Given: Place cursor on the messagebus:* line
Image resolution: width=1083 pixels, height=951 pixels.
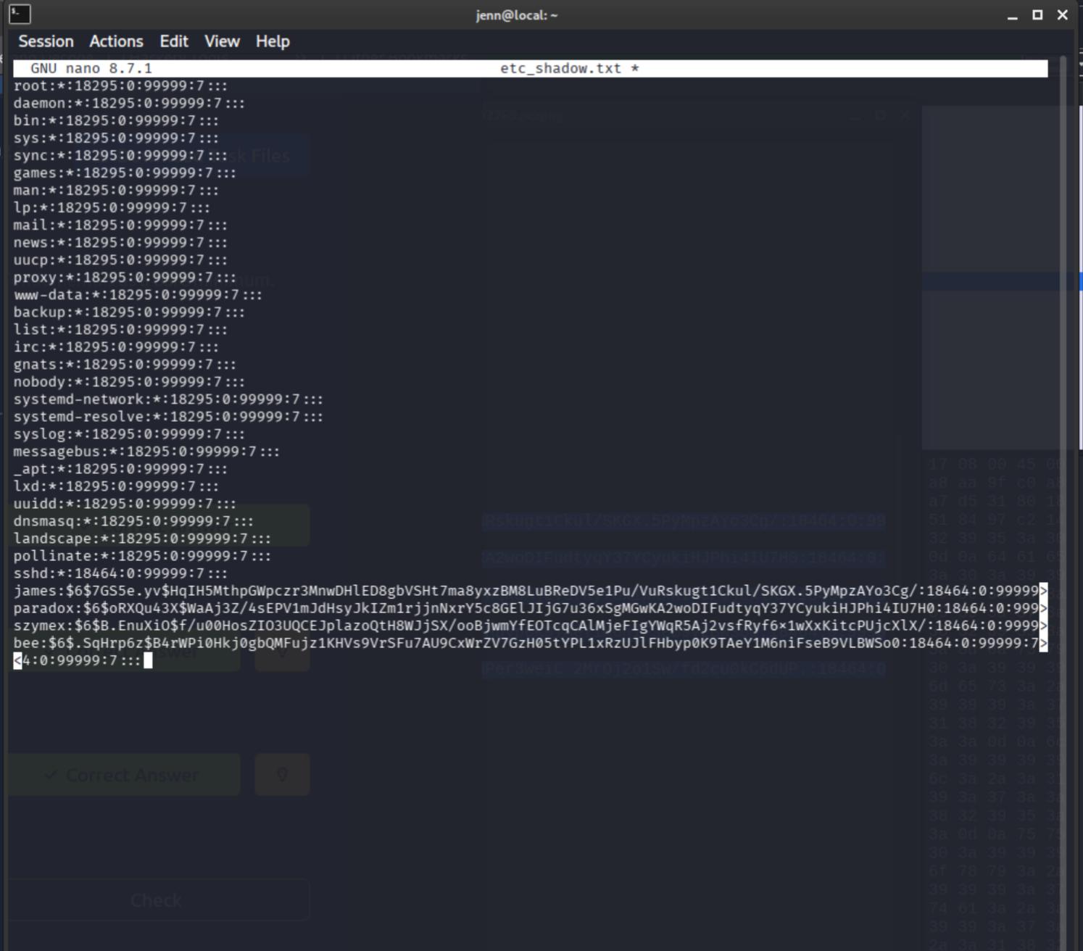Looking at the screenshot, I should point(146,451).
